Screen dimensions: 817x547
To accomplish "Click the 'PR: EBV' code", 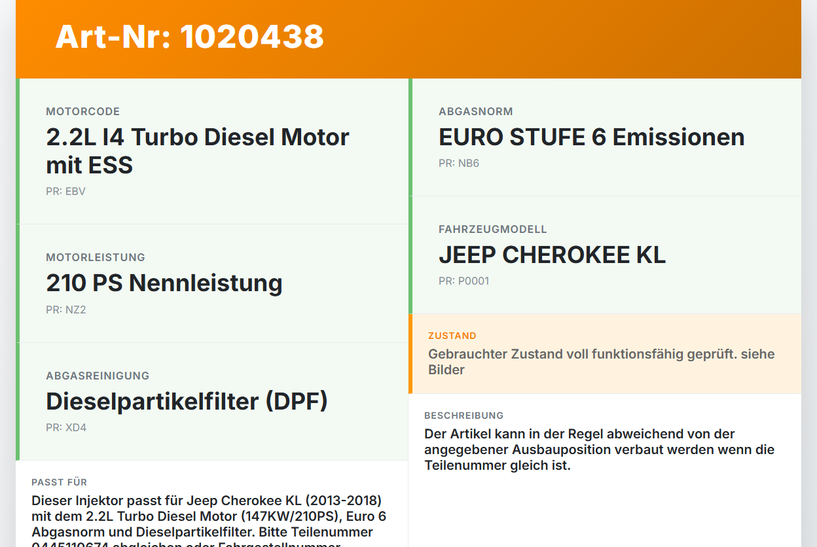I will [65, 192].
